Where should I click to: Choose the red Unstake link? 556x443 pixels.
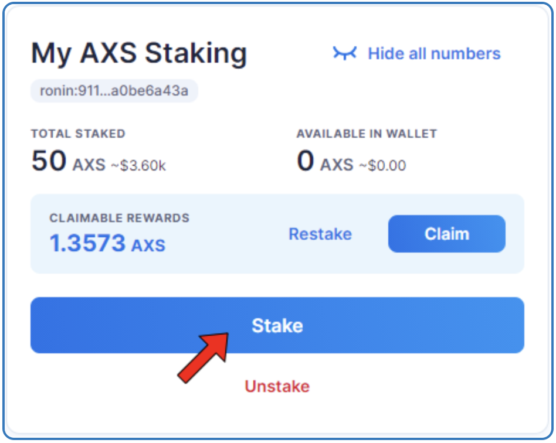(x=277, y=386)
